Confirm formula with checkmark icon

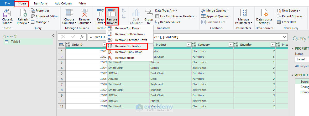pyautogui.click(x=73, y=37)
